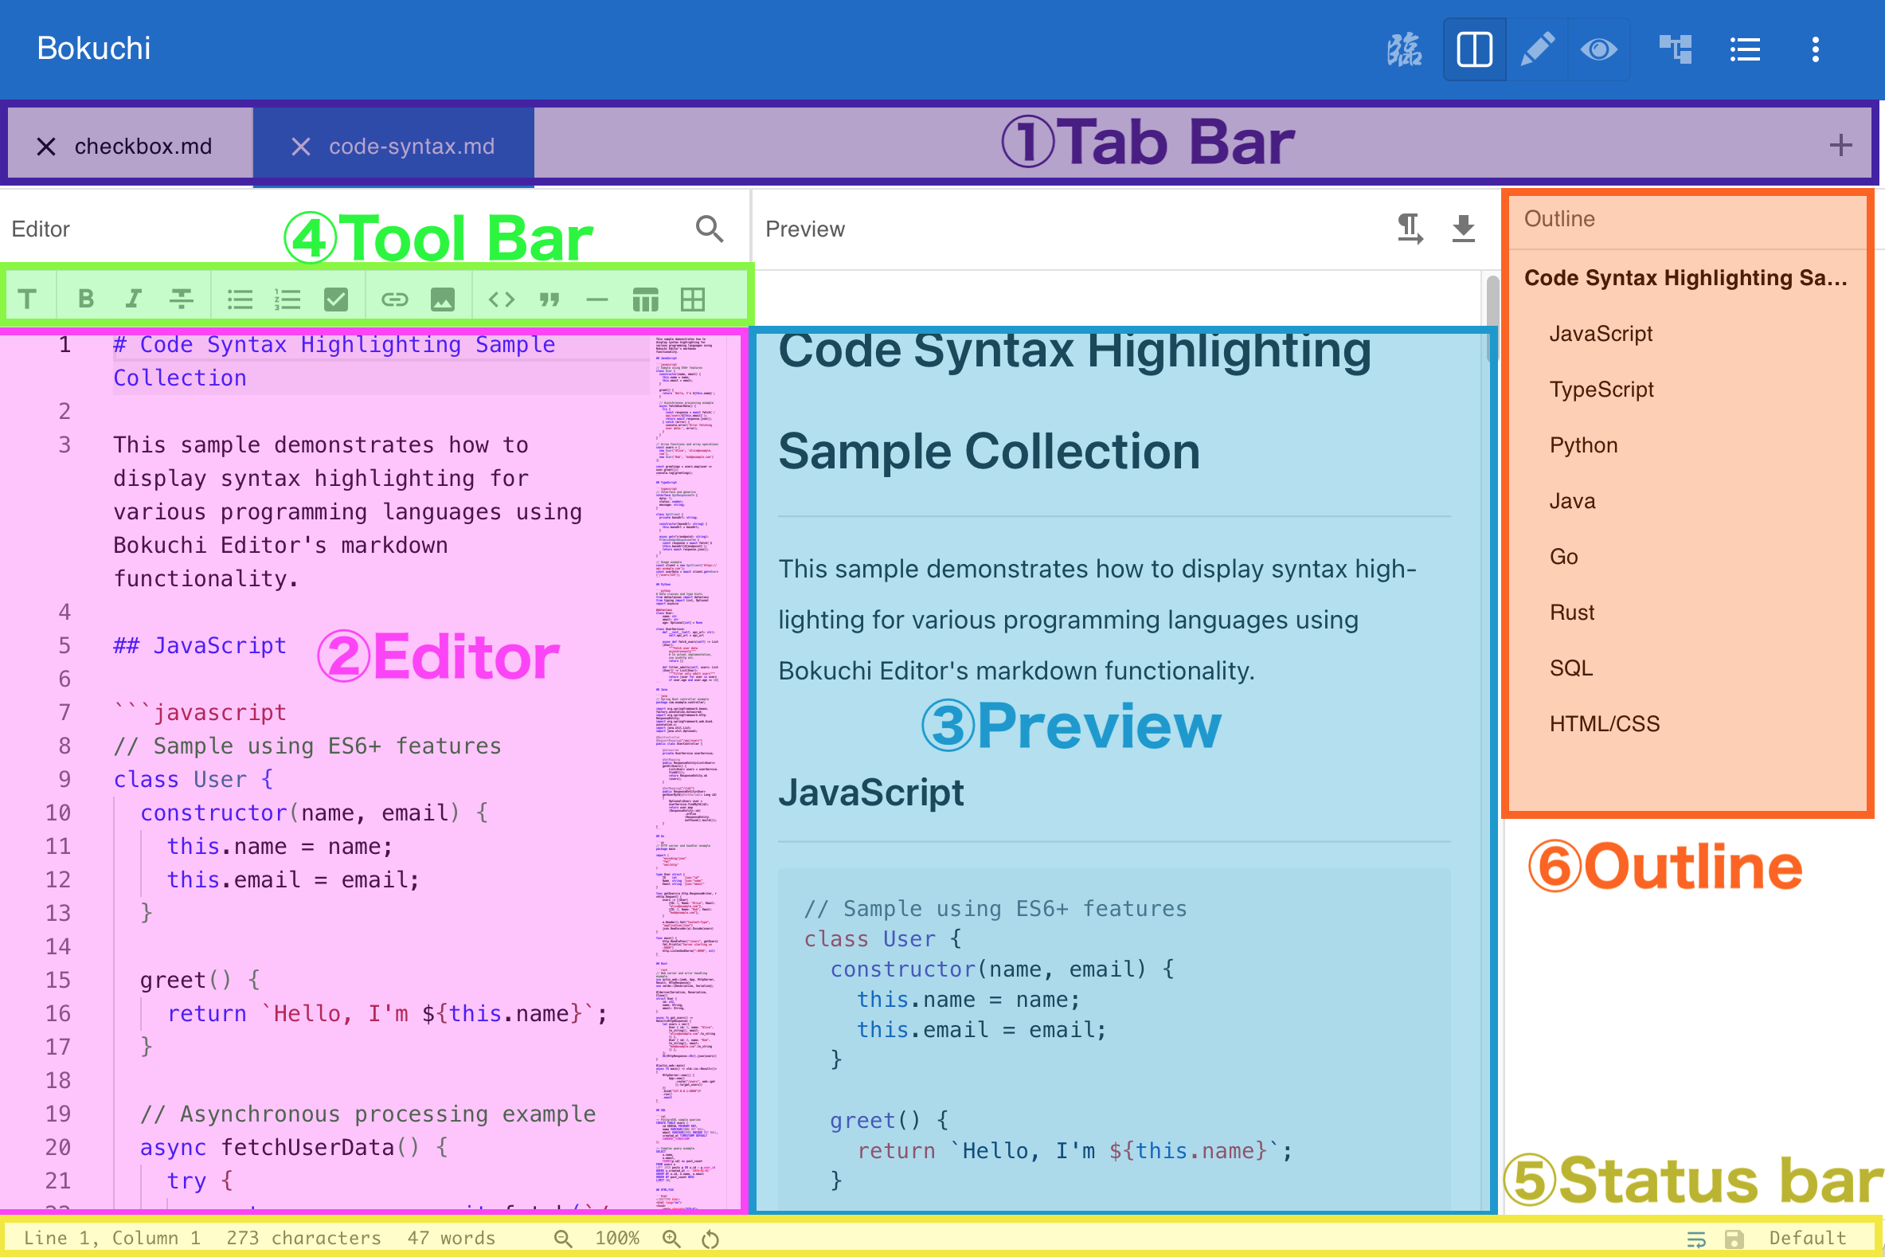Toggle the file tree panel icon
Screen dimensions: 1885x1257
[1675, 49]
